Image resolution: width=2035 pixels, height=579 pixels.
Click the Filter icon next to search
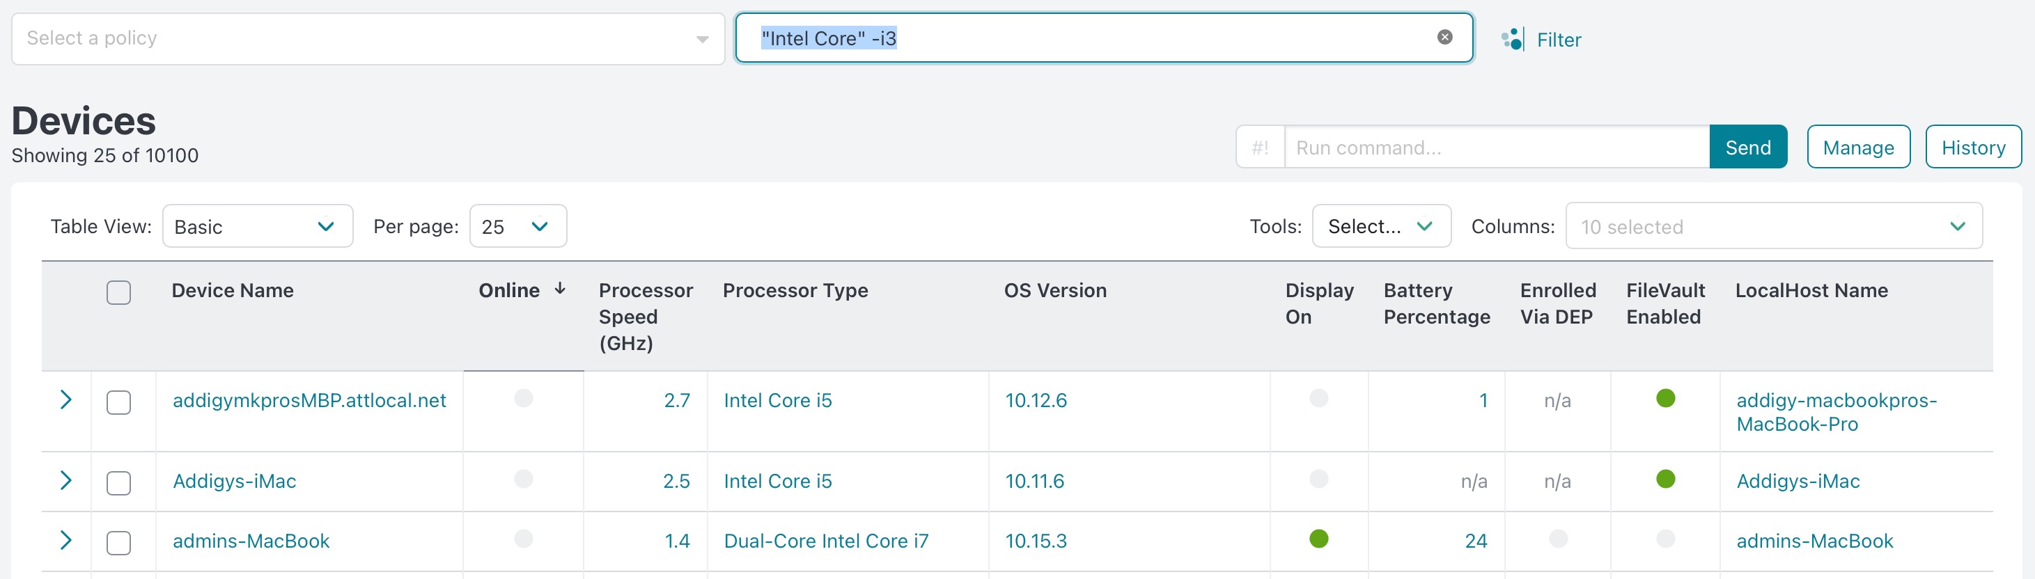[x=1512, y=40]
